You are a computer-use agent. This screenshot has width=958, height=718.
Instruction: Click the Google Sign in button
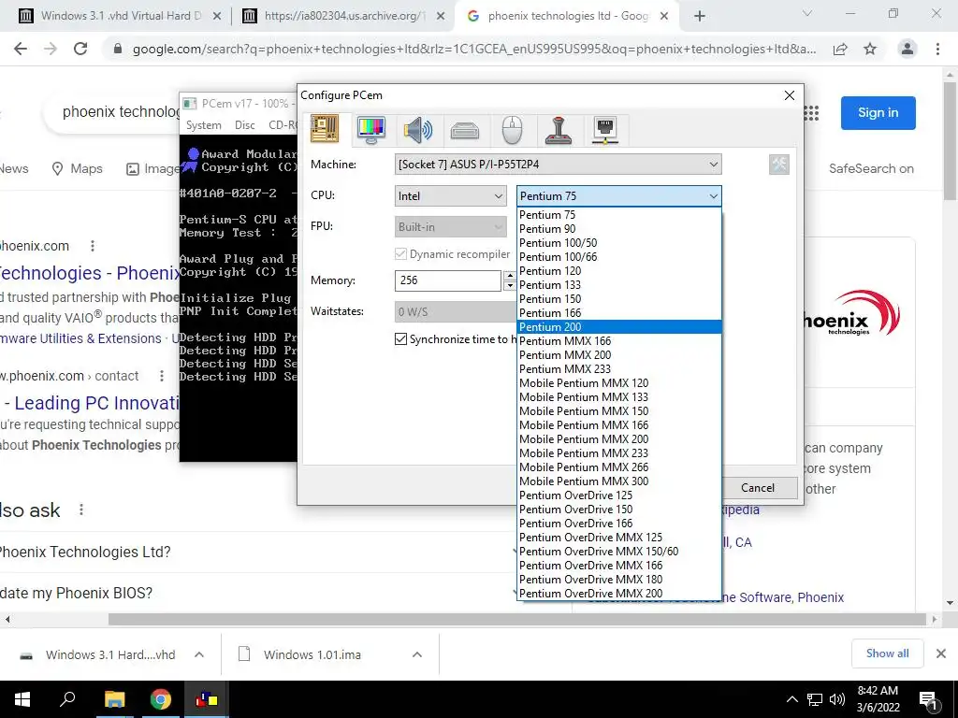click(x=878, y=113)
